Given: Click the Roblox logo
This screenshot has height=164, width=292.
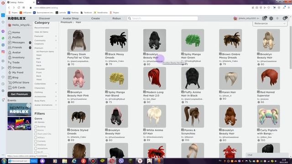Looking at the screenshot, I should tap(16, 18).
